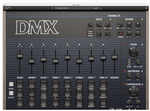The width and height of the screenshot is (150, 111).
Task: Click the lock above the Toms 2 channel
Action: 67,44
